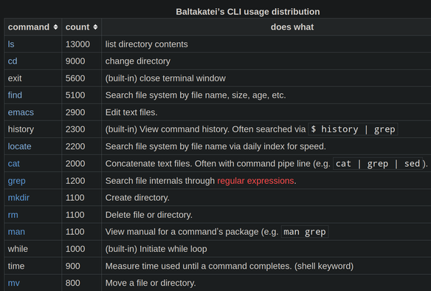
Task: Click the count value 800
Action: 72,283
